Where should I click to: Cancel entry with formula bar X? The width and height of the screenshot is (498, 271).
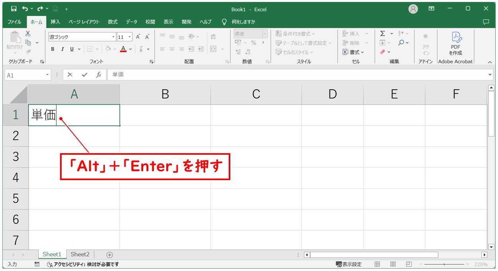pos(70,75)
